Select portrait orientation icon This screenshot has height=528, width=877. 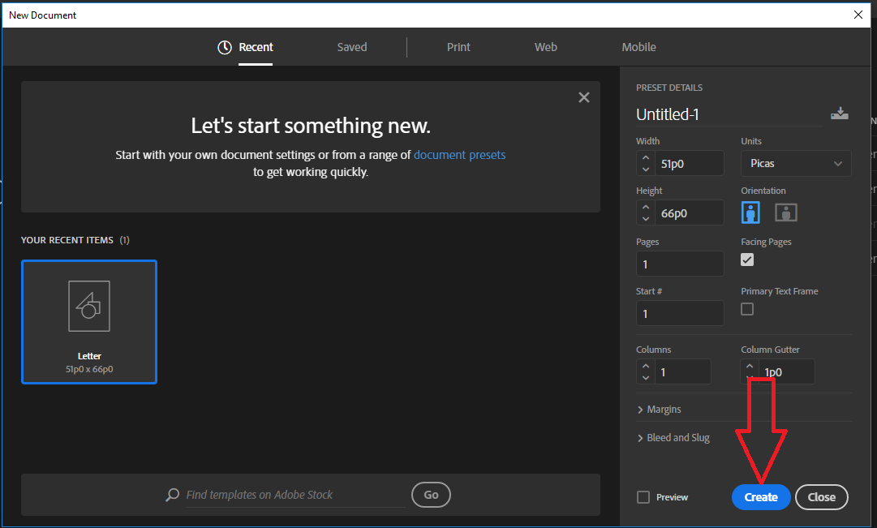coord(750,212)
